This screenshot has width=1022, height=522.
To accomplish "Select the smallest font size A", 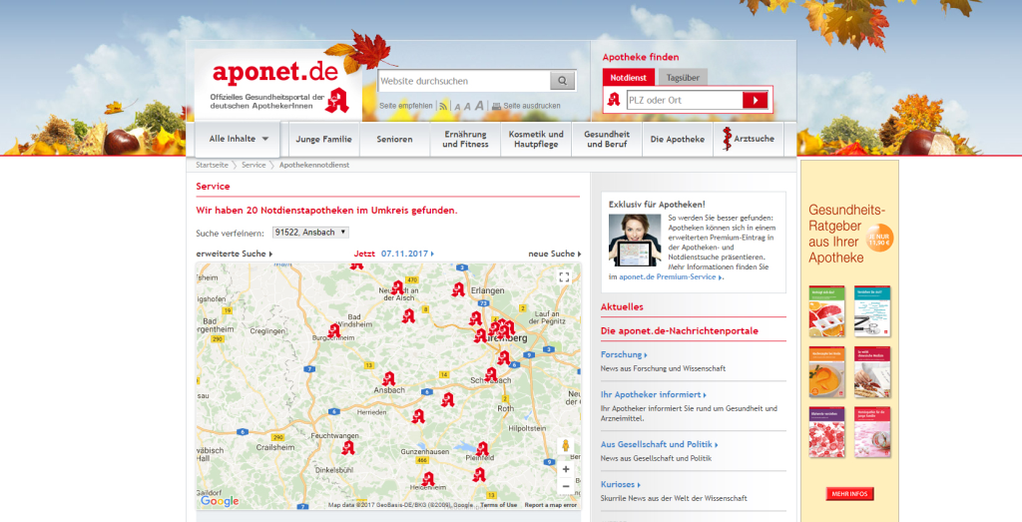I will (x=457, y=106).
